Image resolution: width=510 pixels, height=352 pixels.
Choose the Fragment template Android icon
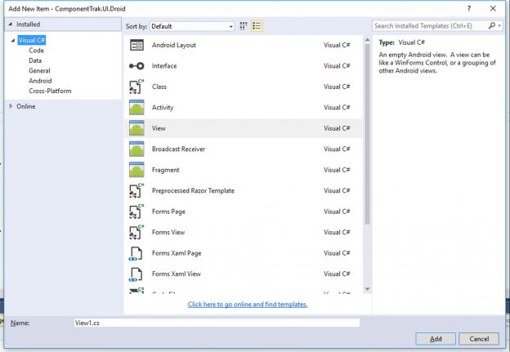136,170
